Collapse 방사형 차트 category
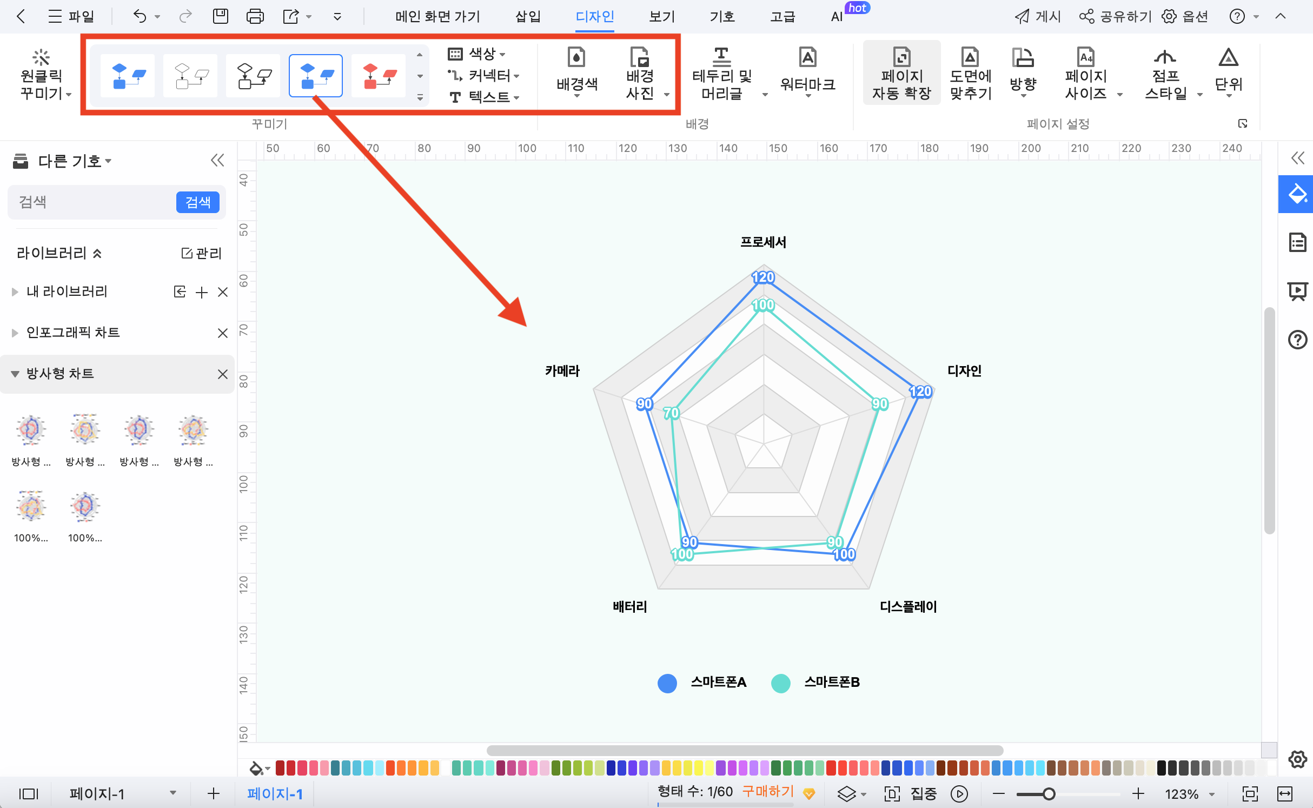The image size is (1313, 808). click(x=15, y=374)
